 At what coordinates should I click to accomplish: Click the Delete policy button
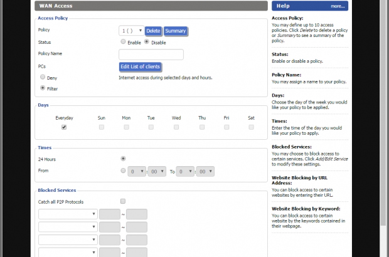153,31
